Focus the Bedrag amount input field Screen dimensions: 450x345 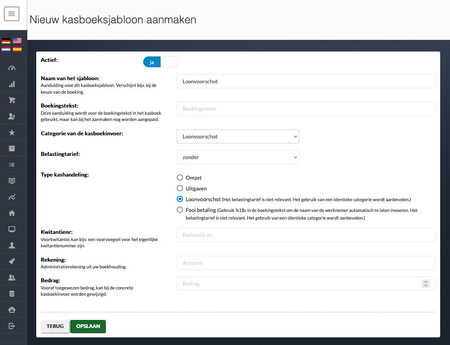306,284
